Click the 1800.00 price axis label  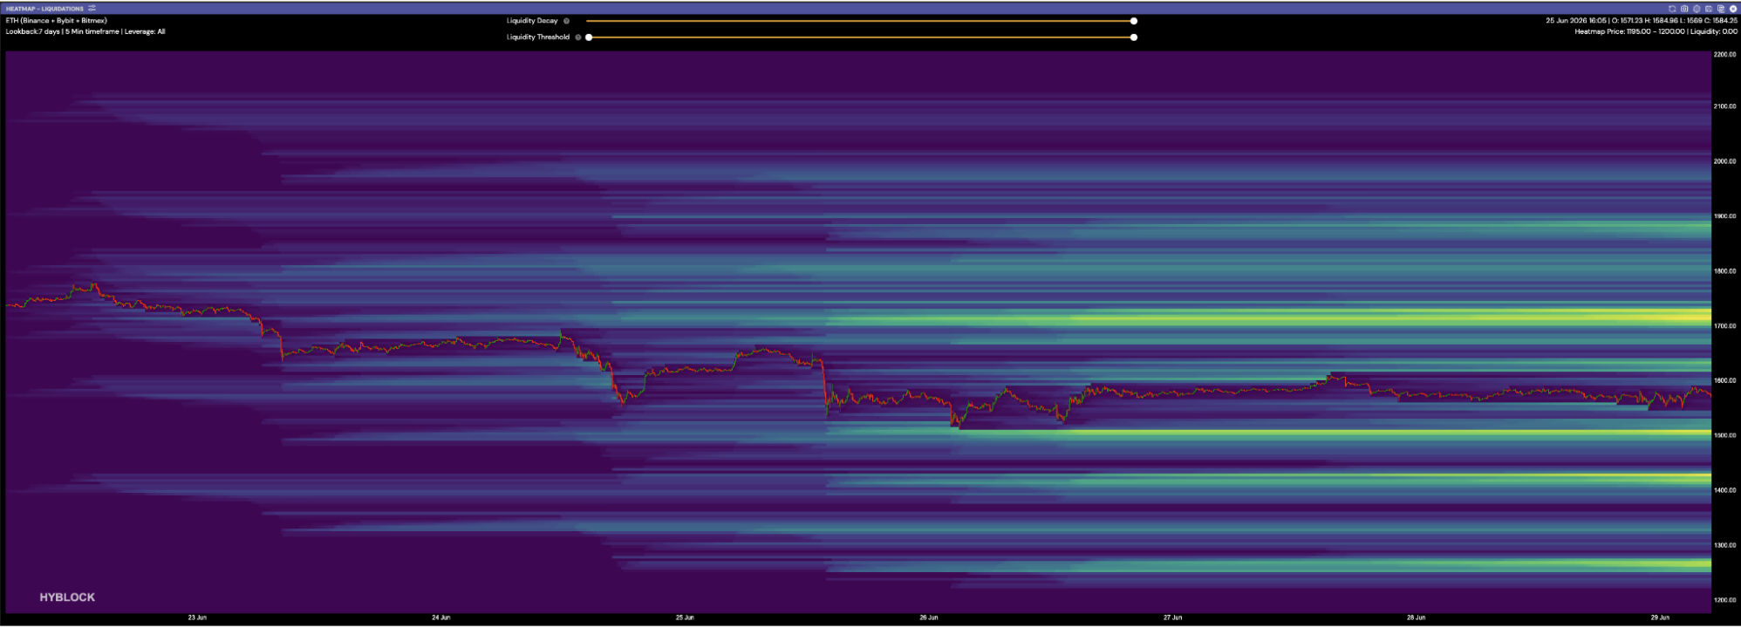[1724, 271]
